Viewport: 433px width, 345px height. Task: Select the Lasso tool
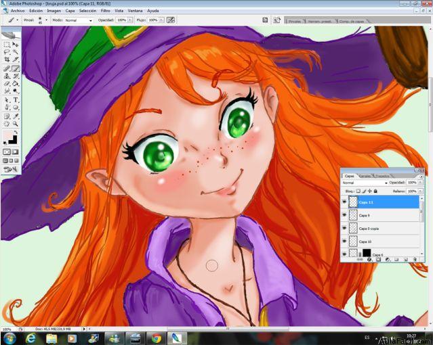click(x=7, y=52)
